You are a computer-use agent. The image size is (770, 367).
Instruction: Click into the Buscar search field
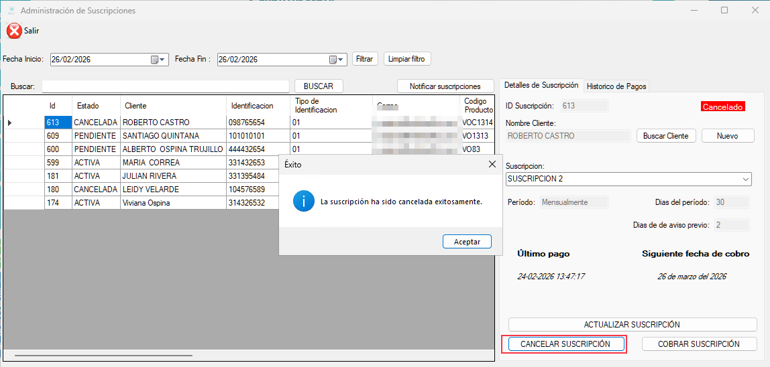click(x=165, y=86)
